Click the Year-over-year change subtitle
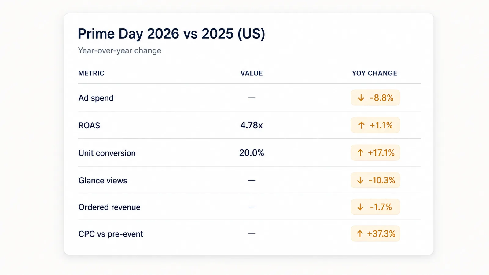Image resolution: width=489 pixels, height=275 pixels. point(119,50)
